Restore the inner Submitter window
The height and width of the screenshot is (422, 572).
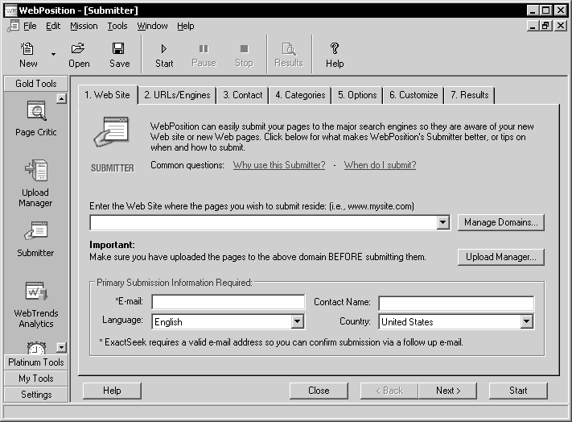pos(545,26)
